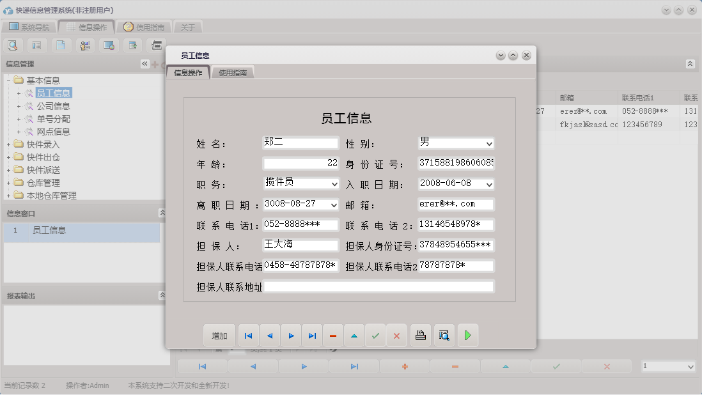Cancel edits with the red X icon

tap(396, 335)
